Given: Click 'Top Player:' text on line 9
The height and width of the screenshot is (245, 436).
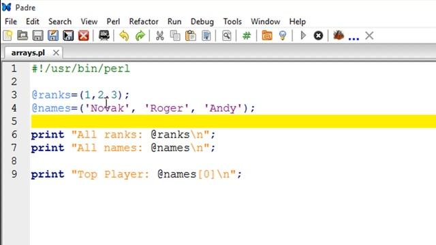Looking at the screenshot, I should click(x=113, y=174).
